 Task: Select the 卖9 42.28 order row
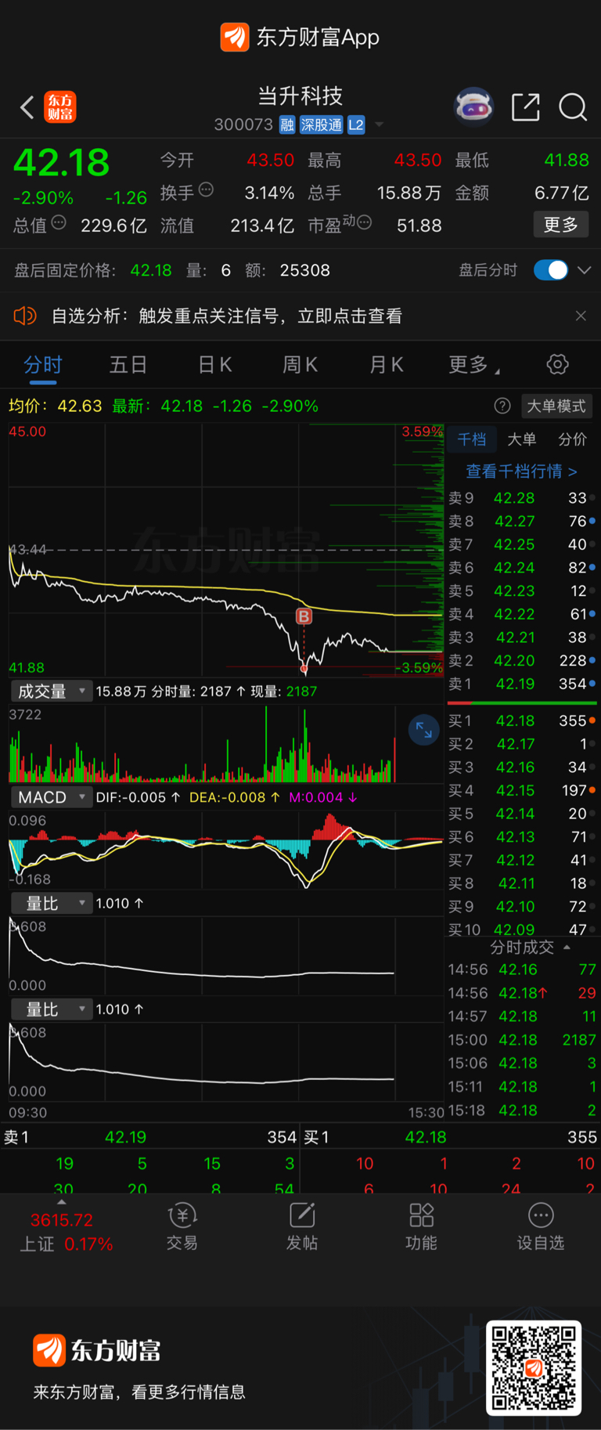click(522, 498)
